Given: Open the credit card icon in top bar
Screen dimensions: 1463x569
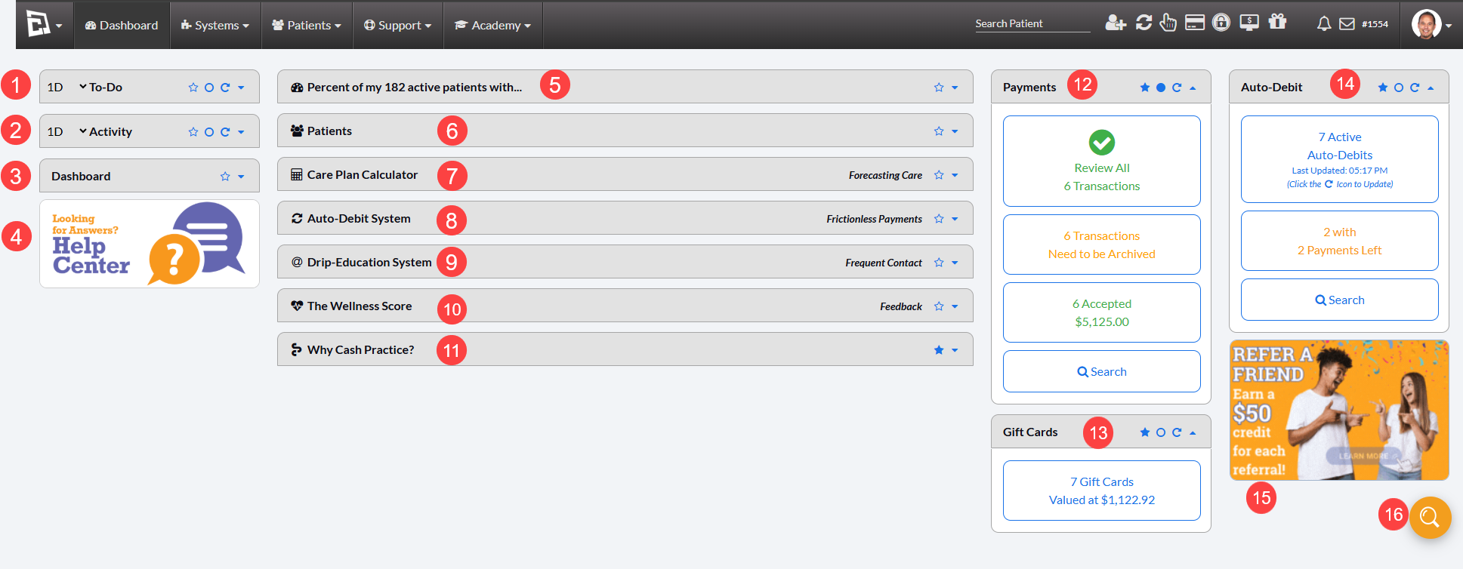Looking at the screenshot, I should tap(1195, 23).
